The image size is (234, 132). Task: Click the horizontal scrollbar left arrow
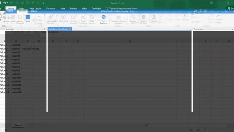146,125
